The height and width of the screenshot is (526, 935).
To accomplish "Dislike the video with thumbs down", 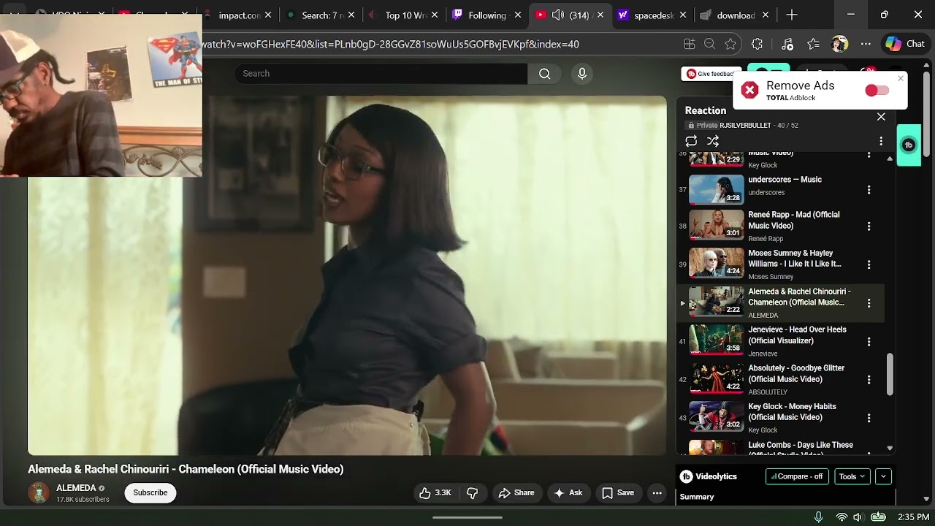I will click(473, 493).
